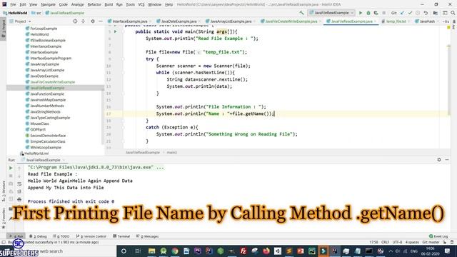Open Search Everywhere magnifier icon
457x257 pixels.
tap(453, 13)
